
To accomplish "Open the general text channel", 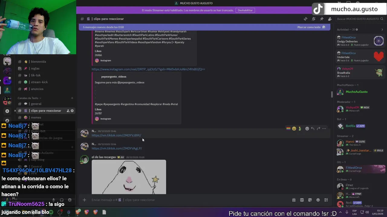I will pos(46,104).
